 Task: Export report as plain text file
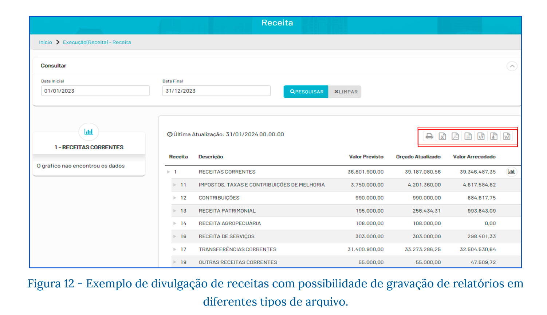pyautogui.click(x=468, y=136)
